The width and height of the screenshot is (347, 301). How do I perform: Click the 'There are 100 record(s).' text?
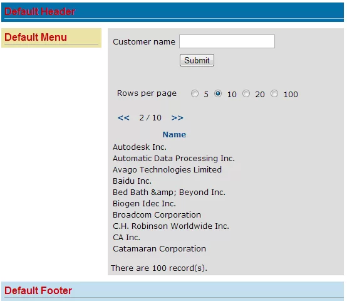click(x=159, y=268)
